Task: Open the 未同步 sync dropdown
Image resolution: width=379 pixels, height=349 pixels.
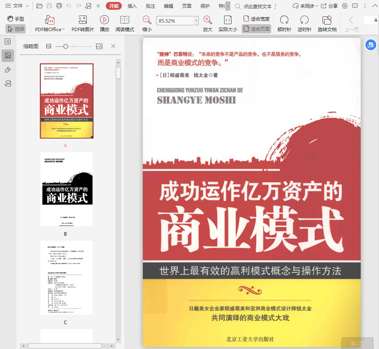Action: [x=305, y=6]
